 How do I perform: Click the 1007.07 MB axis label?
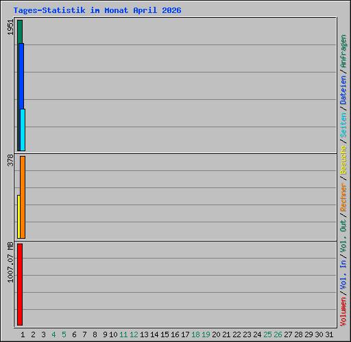[x=10, y=262]
